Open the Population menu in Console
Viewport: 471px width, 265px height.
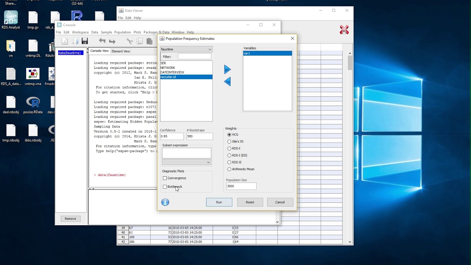(x=123, y=32)
